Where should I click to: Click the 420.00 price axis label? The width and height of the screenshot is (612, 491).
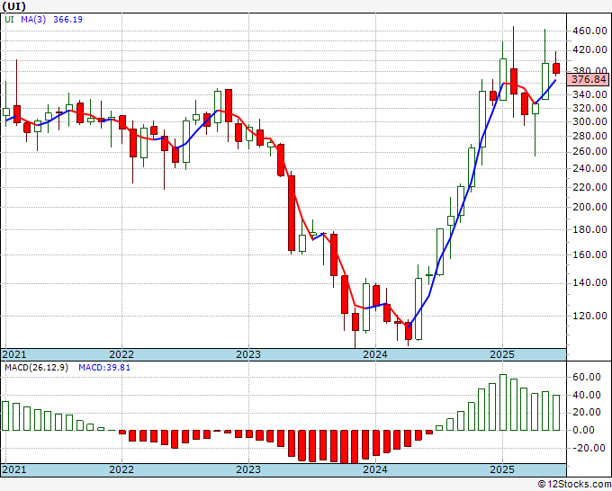589,50
